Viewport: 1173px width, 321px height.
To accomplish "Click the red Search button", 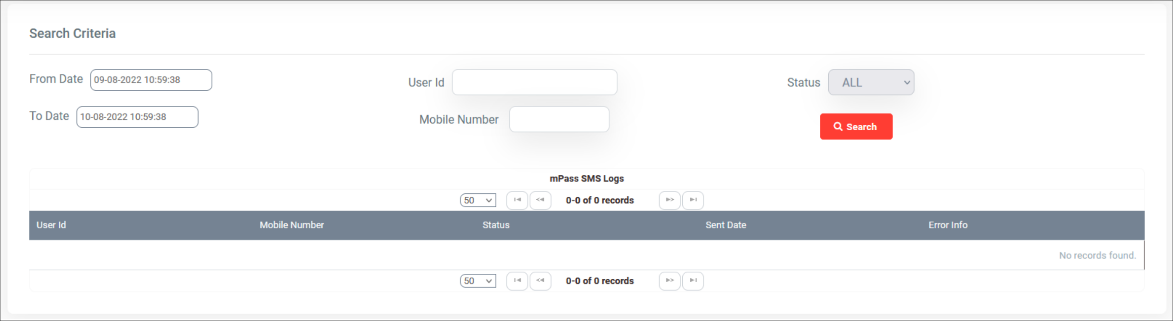I will (x=856, y=126).
